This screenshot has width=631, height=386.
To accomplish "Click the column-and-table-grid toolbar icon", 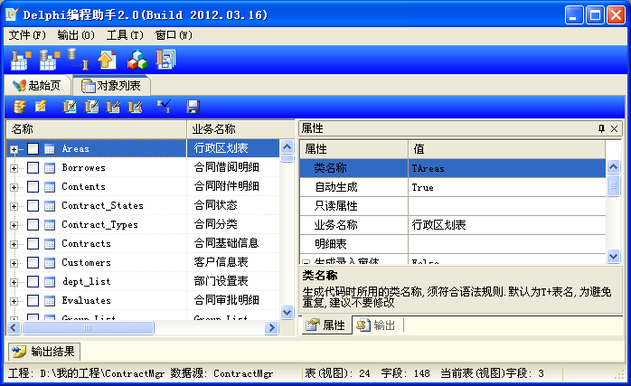I will point(20,61).
